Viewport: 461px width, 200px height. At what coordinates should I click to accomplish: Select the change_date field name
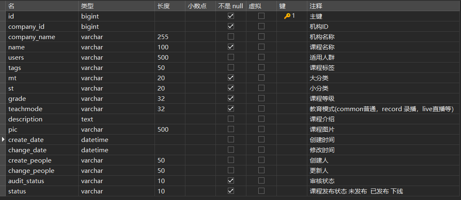(x=27, y=150)
